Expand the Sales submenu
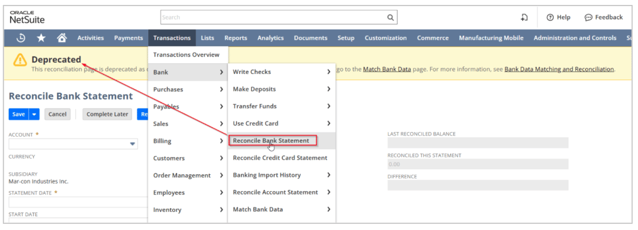Viewport: 638px width, 230px height. click(188, 123)
